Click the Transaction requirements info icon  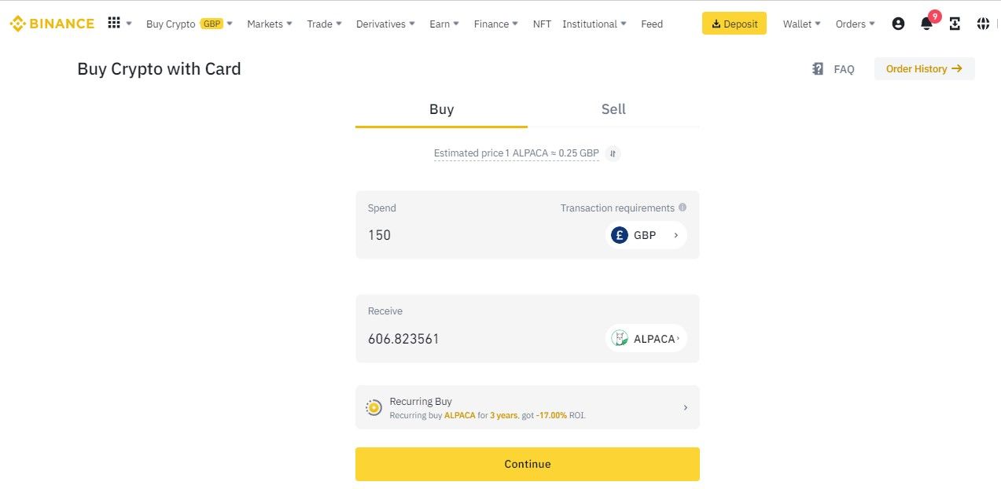coord(683,208)
